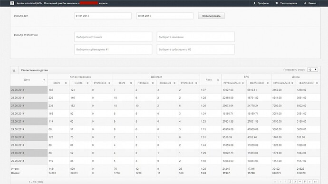Click income value 7092.00
This screenshot has width=328, height=184.
[277, 106]
